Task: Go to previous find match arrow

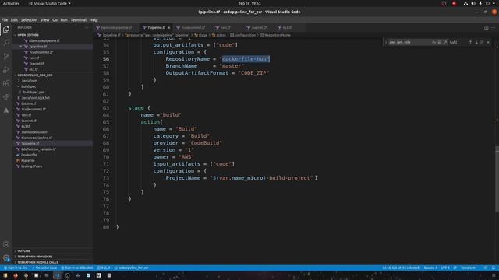Action: (x=470, y=42)
